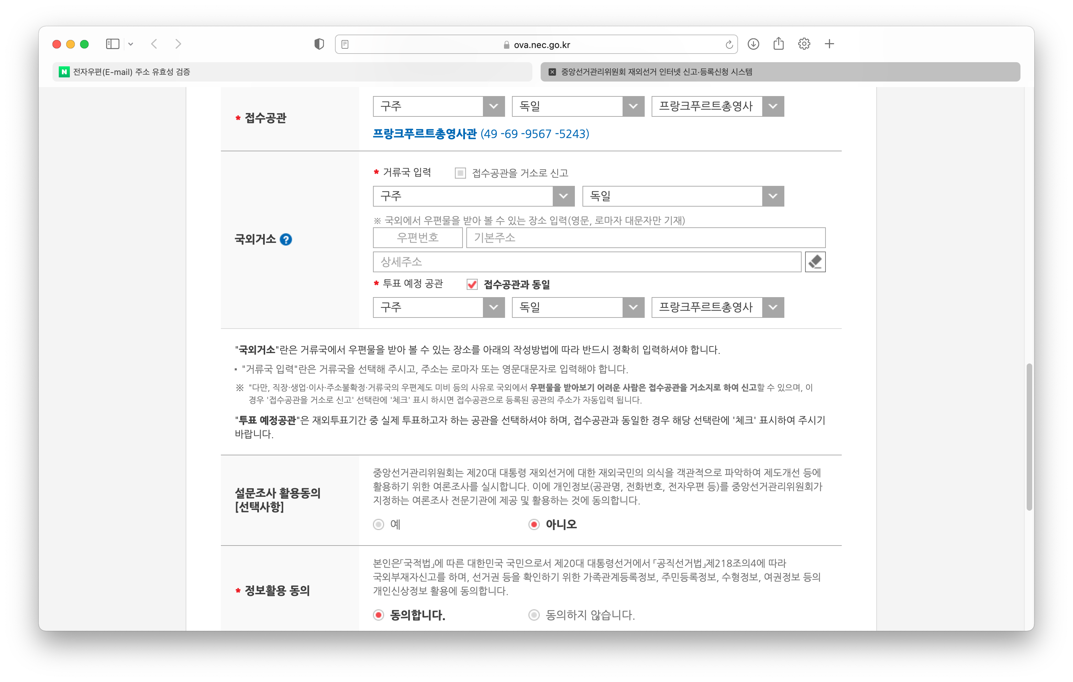Click the 프랑크푸르트총영사관 phone link
This screenshot has width=1073, height=682.
point(481,134)
